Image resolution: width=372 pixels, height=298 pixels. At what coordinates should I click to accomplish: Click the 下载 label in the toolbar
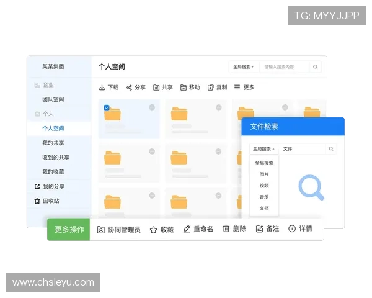(x=113, y=88)
